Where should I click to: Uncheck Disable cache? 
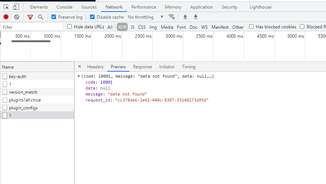pyautogui.click(x=92, y=17)
